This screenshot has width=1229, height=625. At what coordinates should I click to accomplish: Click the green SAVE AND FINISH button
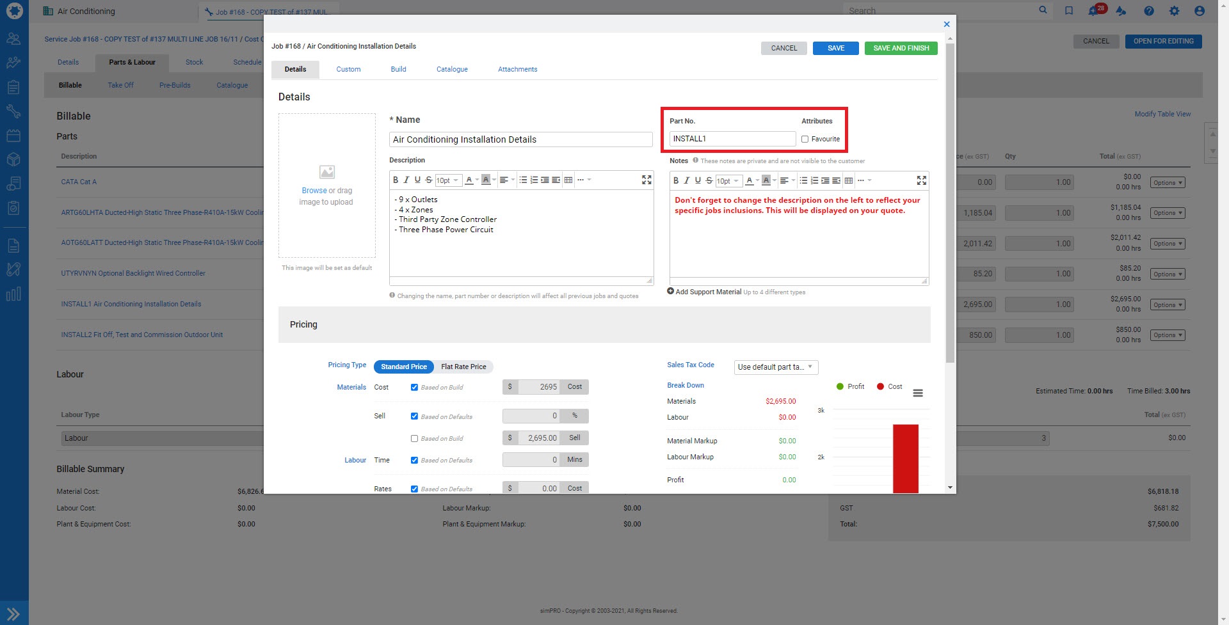(901, 48)
